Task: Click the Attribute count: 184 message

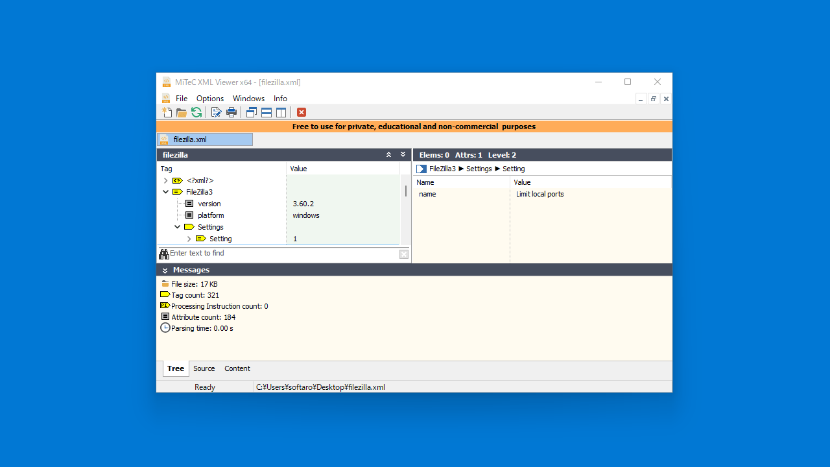Action: 204,317
